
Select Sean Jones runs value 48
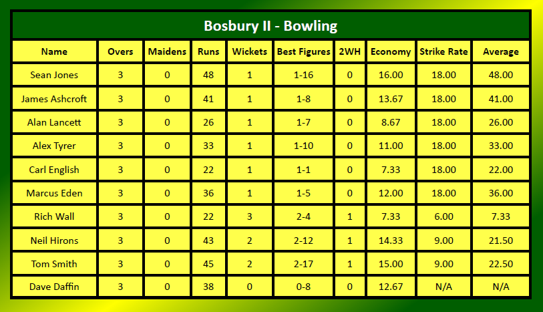click(x=208, y=75)
